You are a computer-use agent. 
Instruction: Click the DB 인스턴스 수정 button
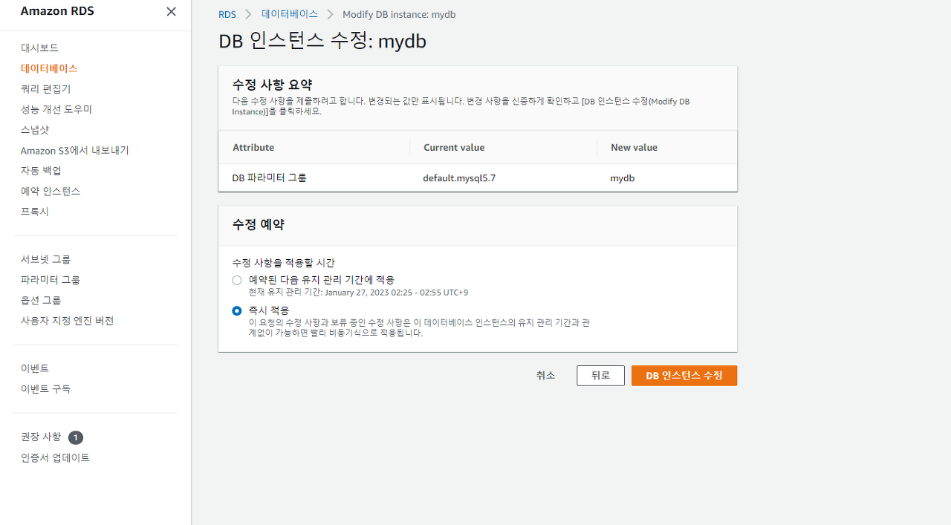(684, 376)
